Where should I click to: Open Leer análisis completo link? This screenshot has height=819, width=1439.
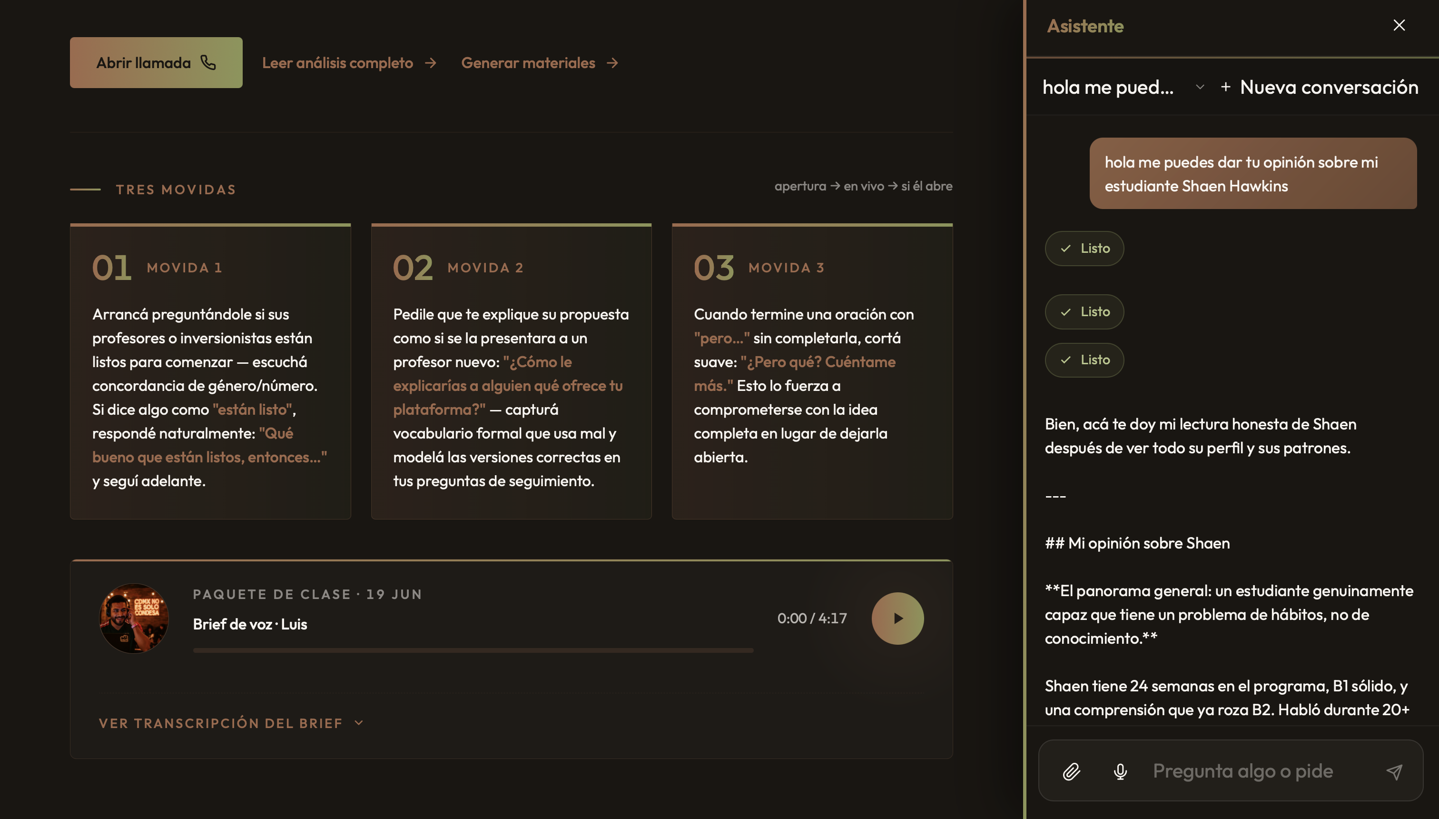tap(349, 63)
